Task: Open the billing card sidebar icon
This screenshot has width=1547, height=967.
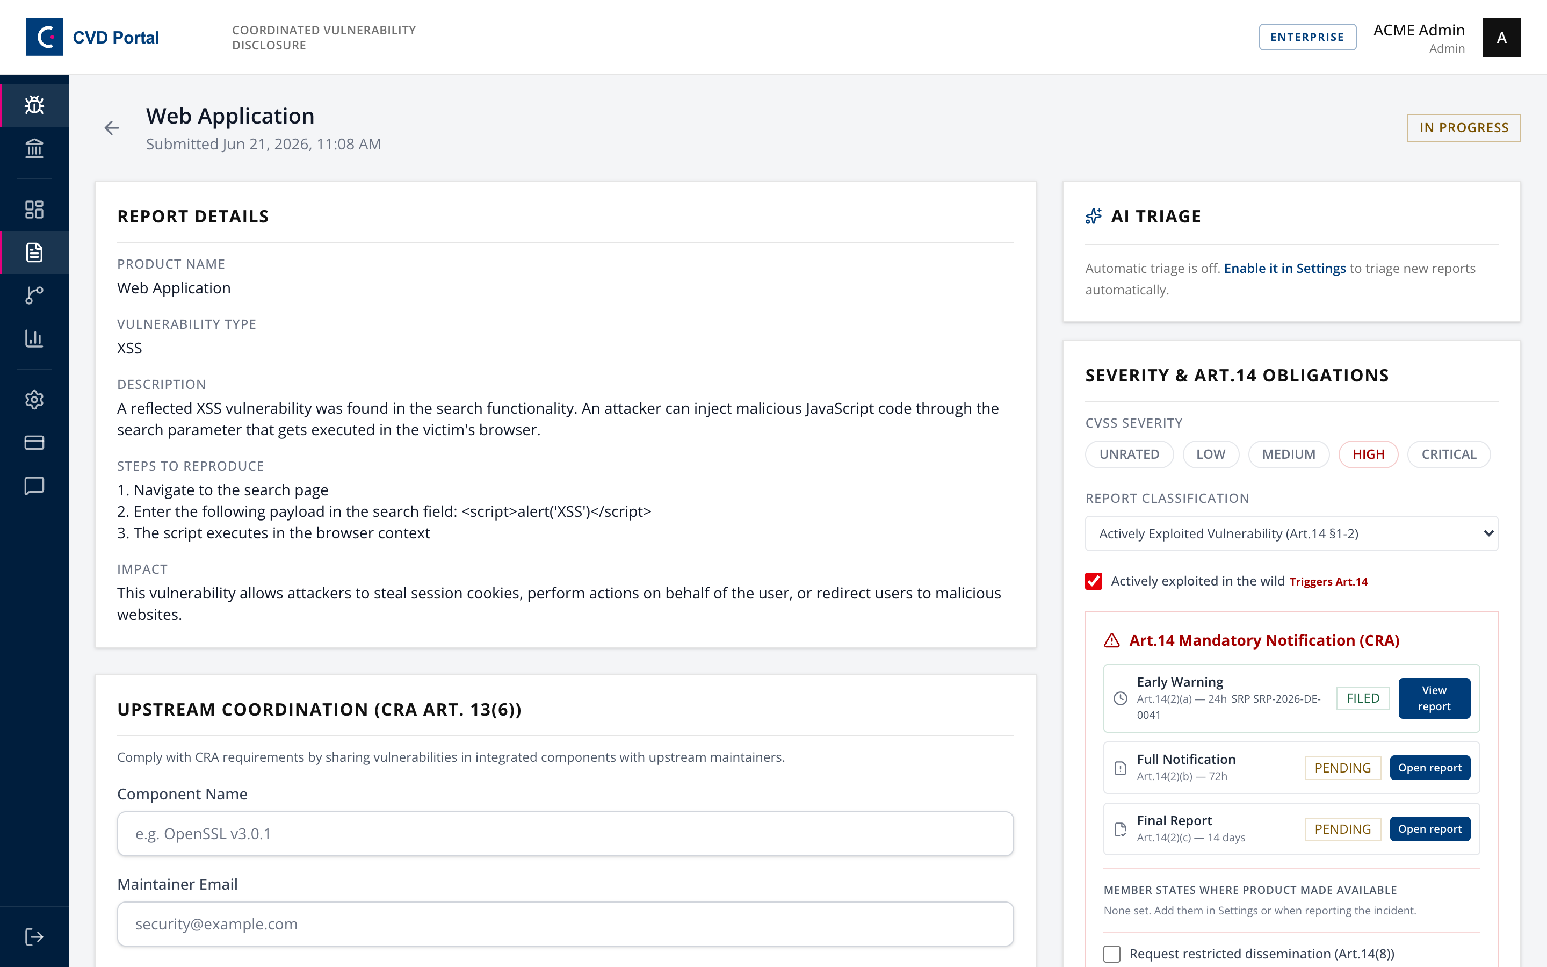Action: (x=34, y=443)
